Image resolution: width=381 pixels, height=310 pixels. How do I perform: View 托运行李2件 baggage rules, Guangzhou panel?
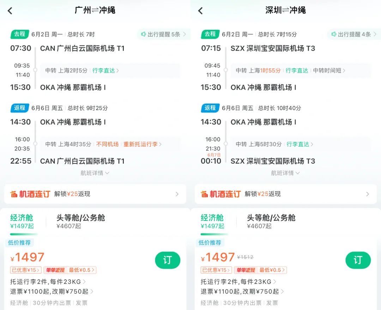[48, 282]
